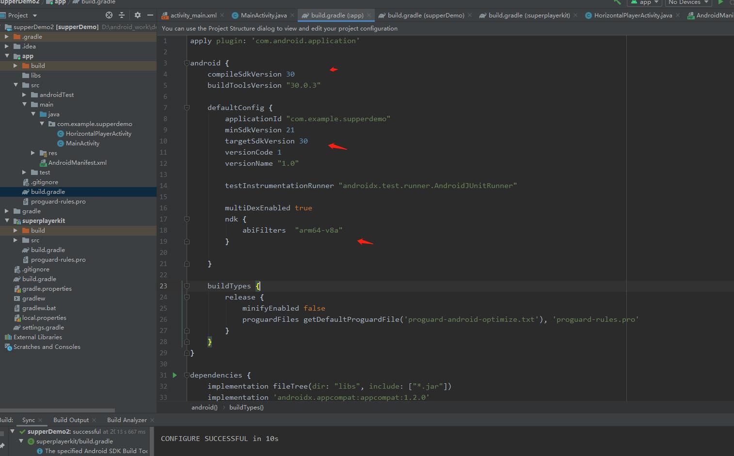734x456 pixels.
Task: Expand the app build folder
Action: click(16, 65)
